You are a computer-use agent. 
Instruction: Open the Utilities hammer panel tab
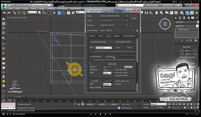pyautogui.click(x=197, y=18)
